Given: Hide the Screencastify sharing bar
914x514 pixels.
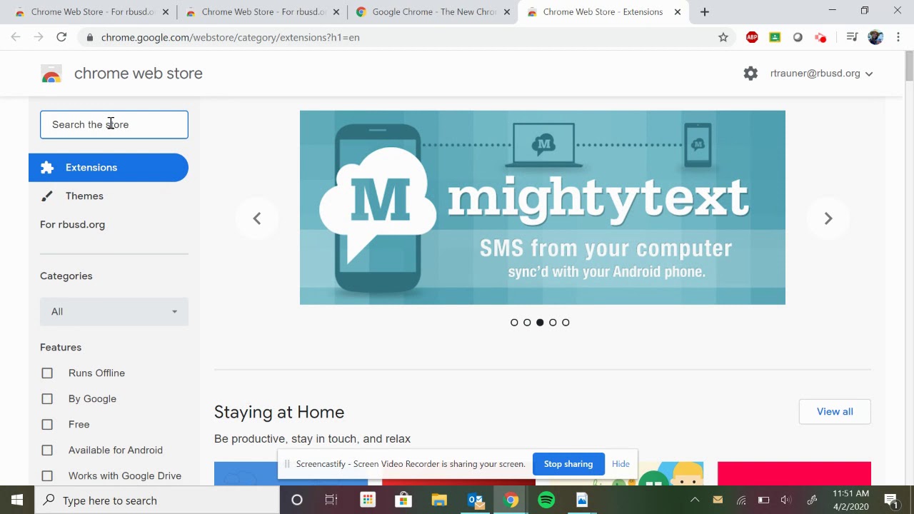Looking at the screenshot, I should click(621, 464).
